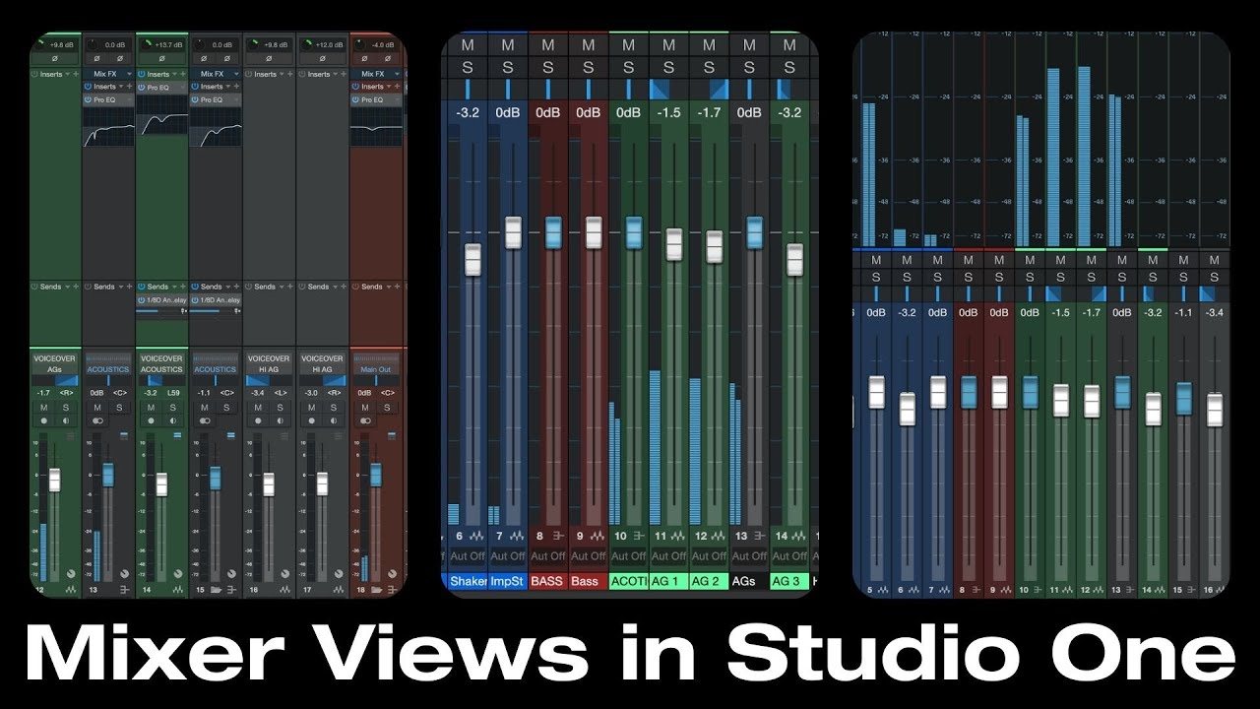Select the AG 1 channel name label

coord(669,581)
